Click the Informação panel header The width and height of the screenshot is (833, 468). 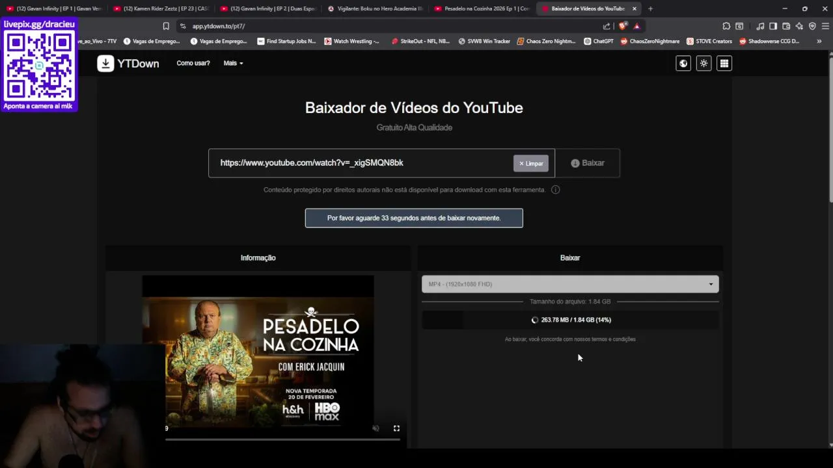(x=258, y=258)
